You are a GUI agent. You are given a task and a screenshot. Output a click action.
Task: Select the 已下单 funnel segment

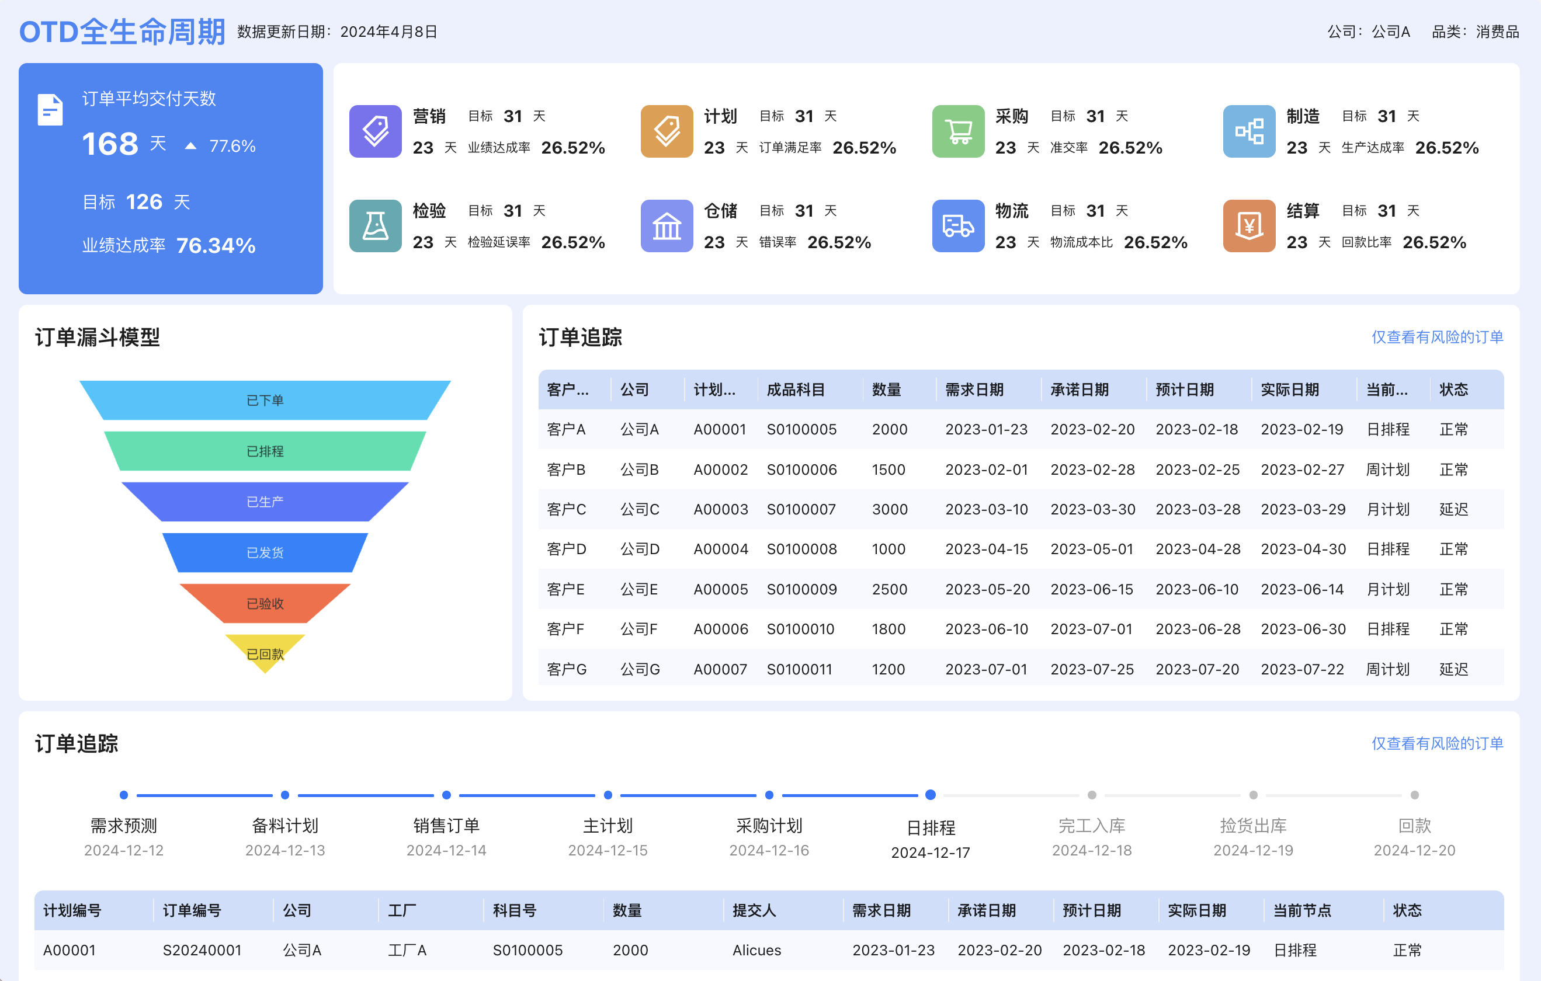(265, 401)
